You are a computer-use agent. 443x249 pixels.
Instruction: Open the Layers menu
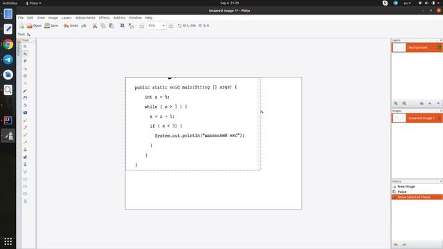click(x=66, y=18)
